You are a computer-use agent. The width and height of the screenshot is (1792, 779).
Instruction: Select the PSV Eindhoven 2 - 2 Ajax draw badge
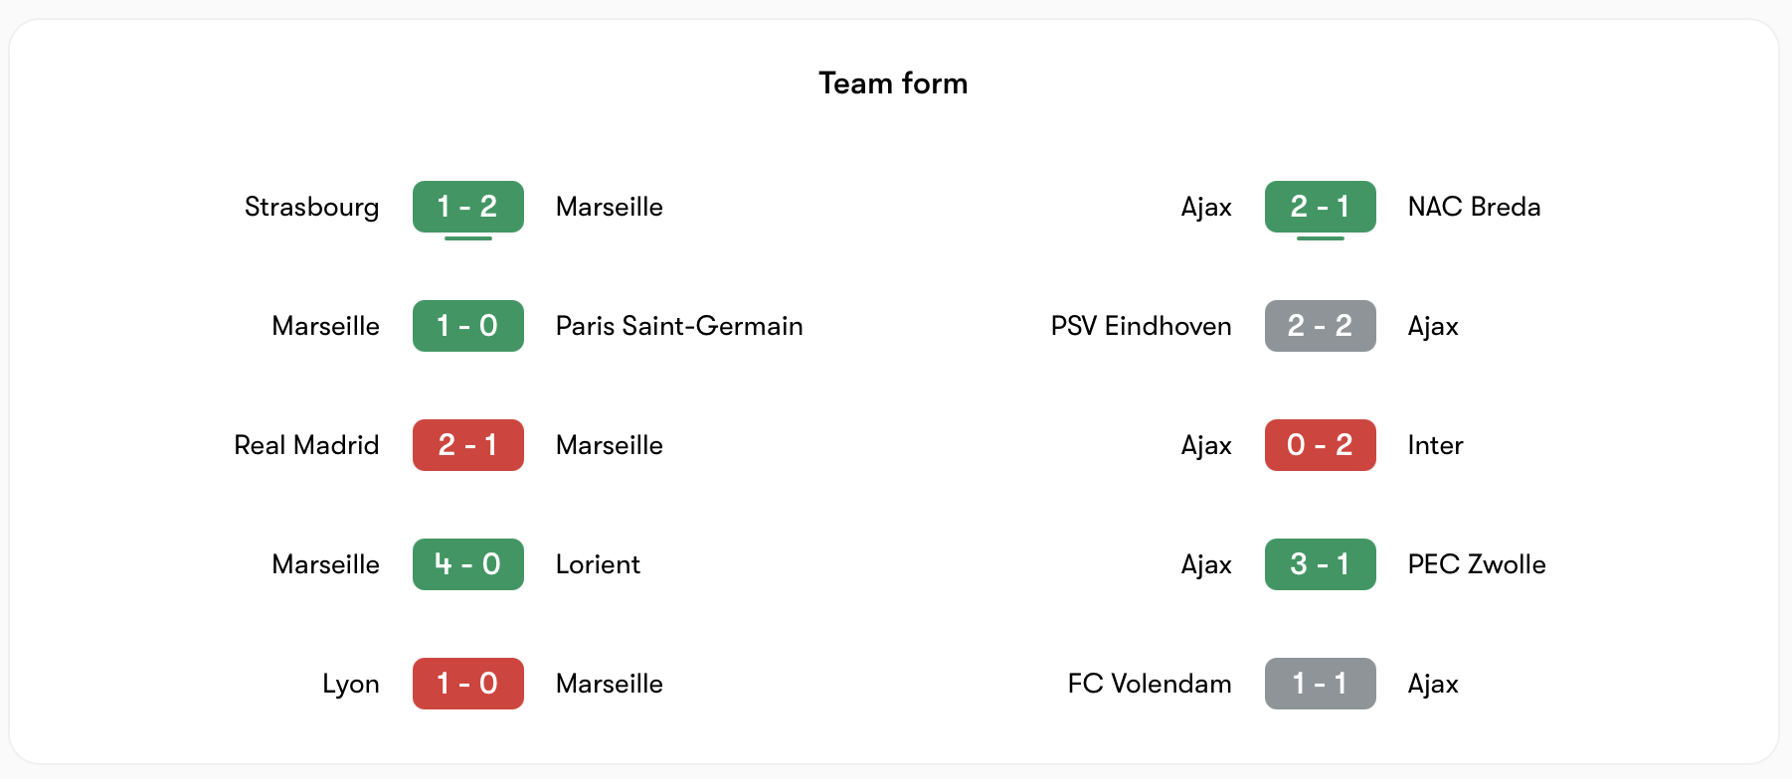[1320, 326]
